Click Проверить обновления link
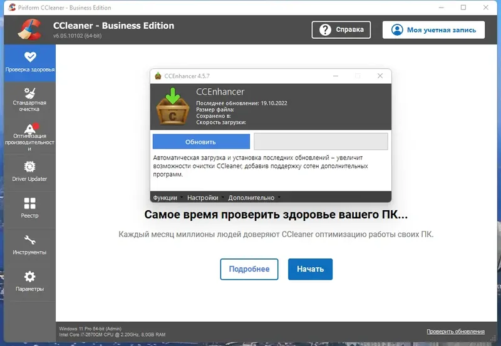The height and width of the screenshot is (346, 501). tap(456, 332)
